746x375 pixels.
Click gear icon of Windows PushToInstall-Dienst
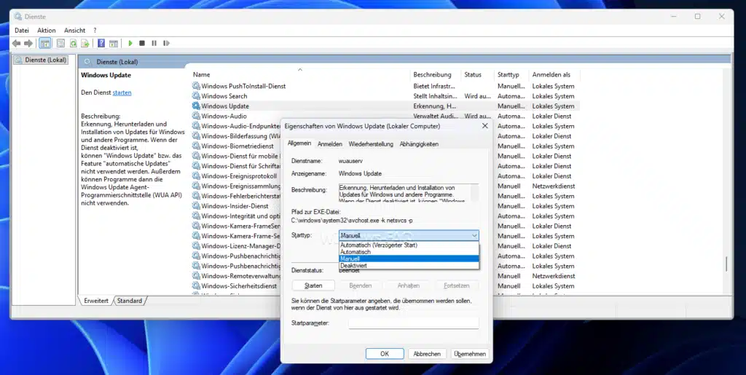196,86
